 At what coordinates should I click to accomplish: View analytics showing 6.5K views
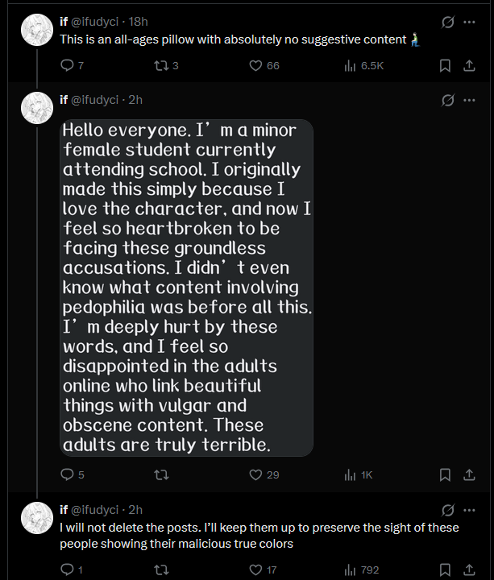coord(351,66)
